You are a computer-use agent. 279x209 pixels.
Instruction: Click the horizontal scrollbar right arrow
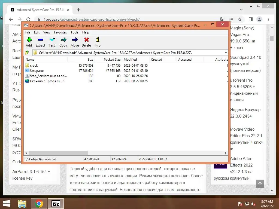click(x=225, y=153)
